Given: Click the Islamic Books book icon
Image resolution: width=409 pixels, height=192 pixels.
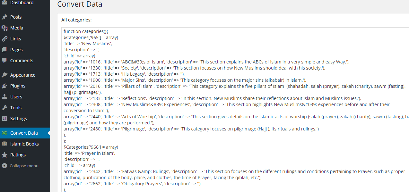Looking at the screenshot, I should pos(4,144).
